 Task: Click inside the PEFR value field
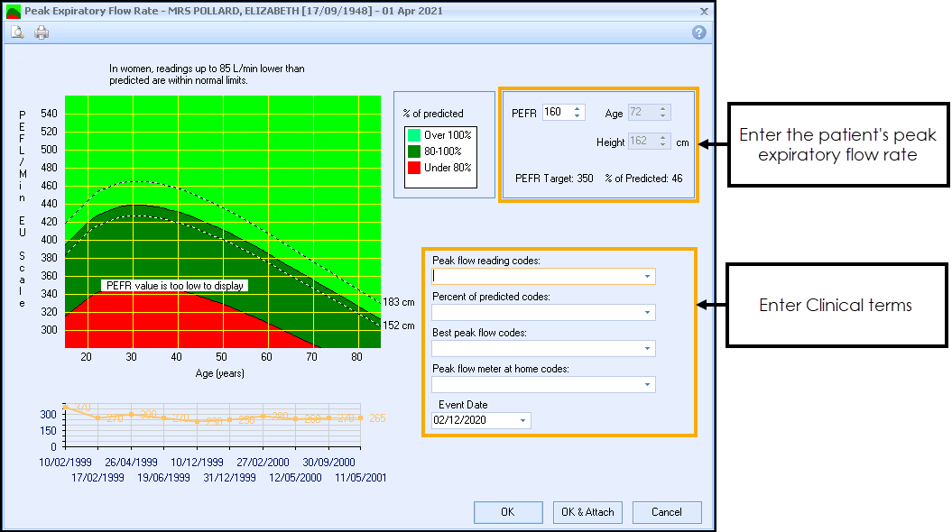click(555, 112)
